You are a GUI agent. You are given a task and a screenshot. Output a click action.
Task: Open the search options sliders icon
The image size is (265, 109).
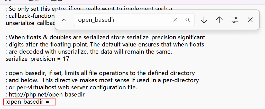[x=235, y=20]
